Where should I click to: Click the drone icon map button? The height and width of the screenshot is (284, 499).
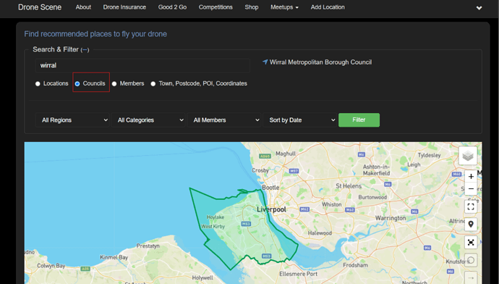(x=471, y=242)
